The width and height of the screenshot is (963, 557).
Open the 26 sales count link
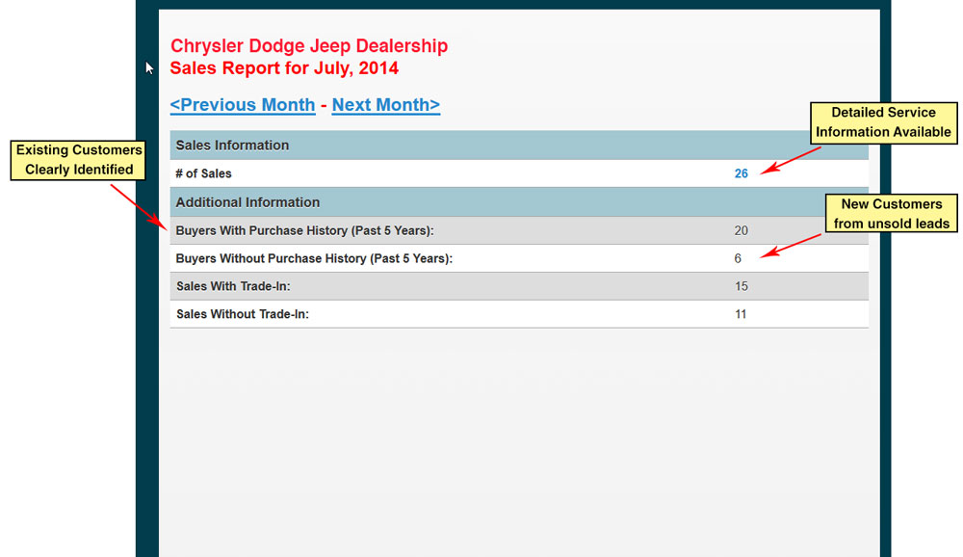[x=741, y=173]
